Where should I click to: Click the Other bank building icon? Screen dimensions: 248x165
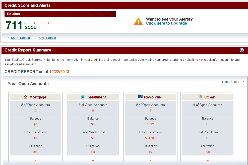(201, 97)
